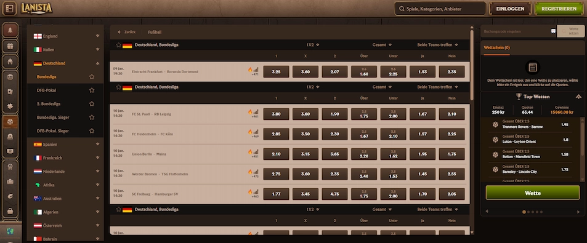Open the Christmas tree sidebar icon

10,30
